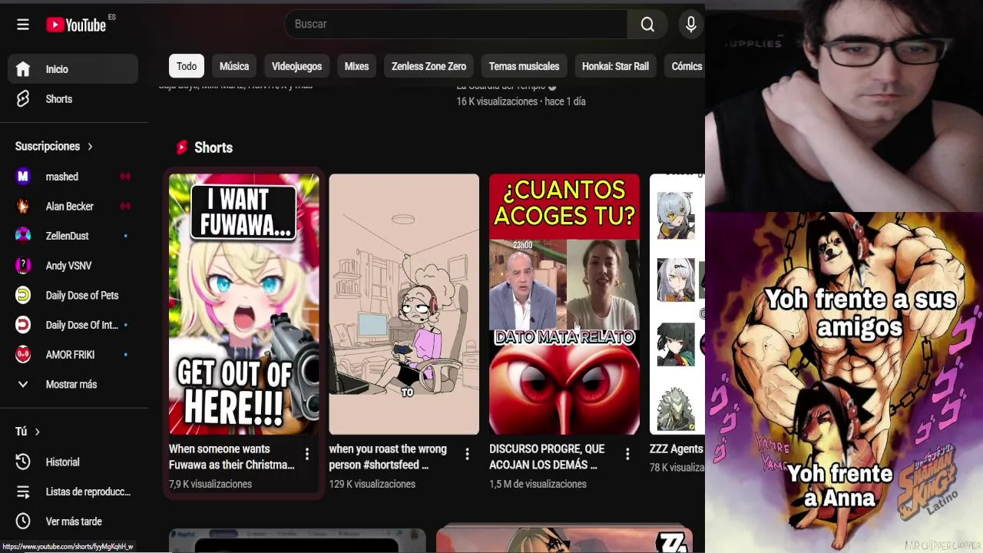Click the Ver más tarde clock icon
This screenshot has height=553, width=983.
coord(23,522)
